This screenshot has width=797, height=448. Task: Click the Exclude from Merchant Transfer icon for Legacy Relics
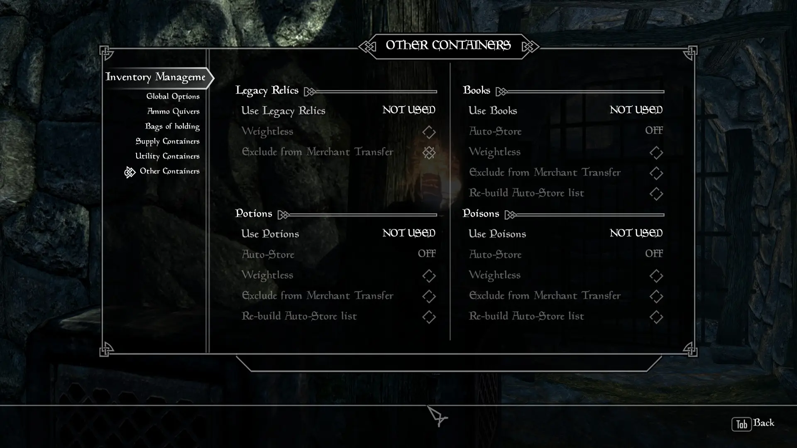[429, 153]
